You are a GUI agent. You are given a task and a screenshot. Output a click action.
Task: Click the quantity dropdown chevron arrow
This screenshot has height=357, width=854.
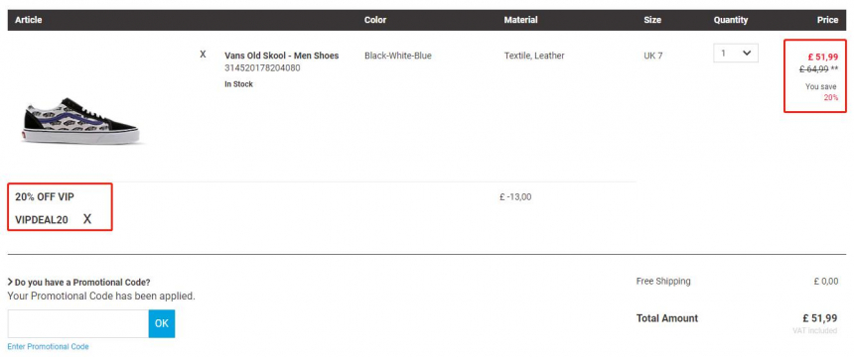[x=747, y=53]
